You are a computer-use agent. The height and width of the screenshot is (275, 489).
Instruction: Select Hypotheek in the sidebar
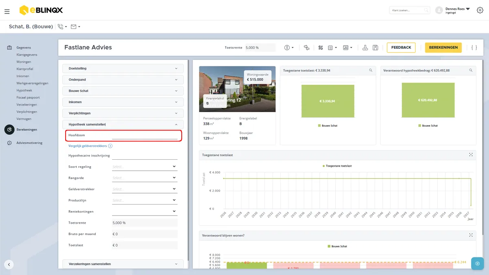[24, 90]
